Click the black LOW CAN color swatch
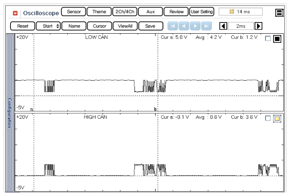This screenshot has height=196, width=290. pos(277,39)
